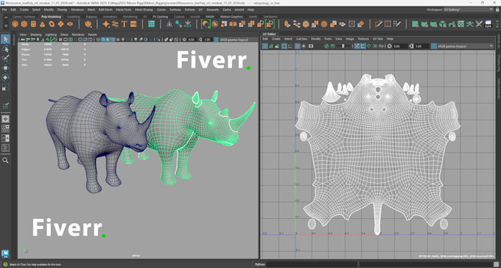The width and height of the screenshot is (501, 268).
Task: Click the polygon Type tool T icon
Action: pyautogui.click(x=125, y=24)
